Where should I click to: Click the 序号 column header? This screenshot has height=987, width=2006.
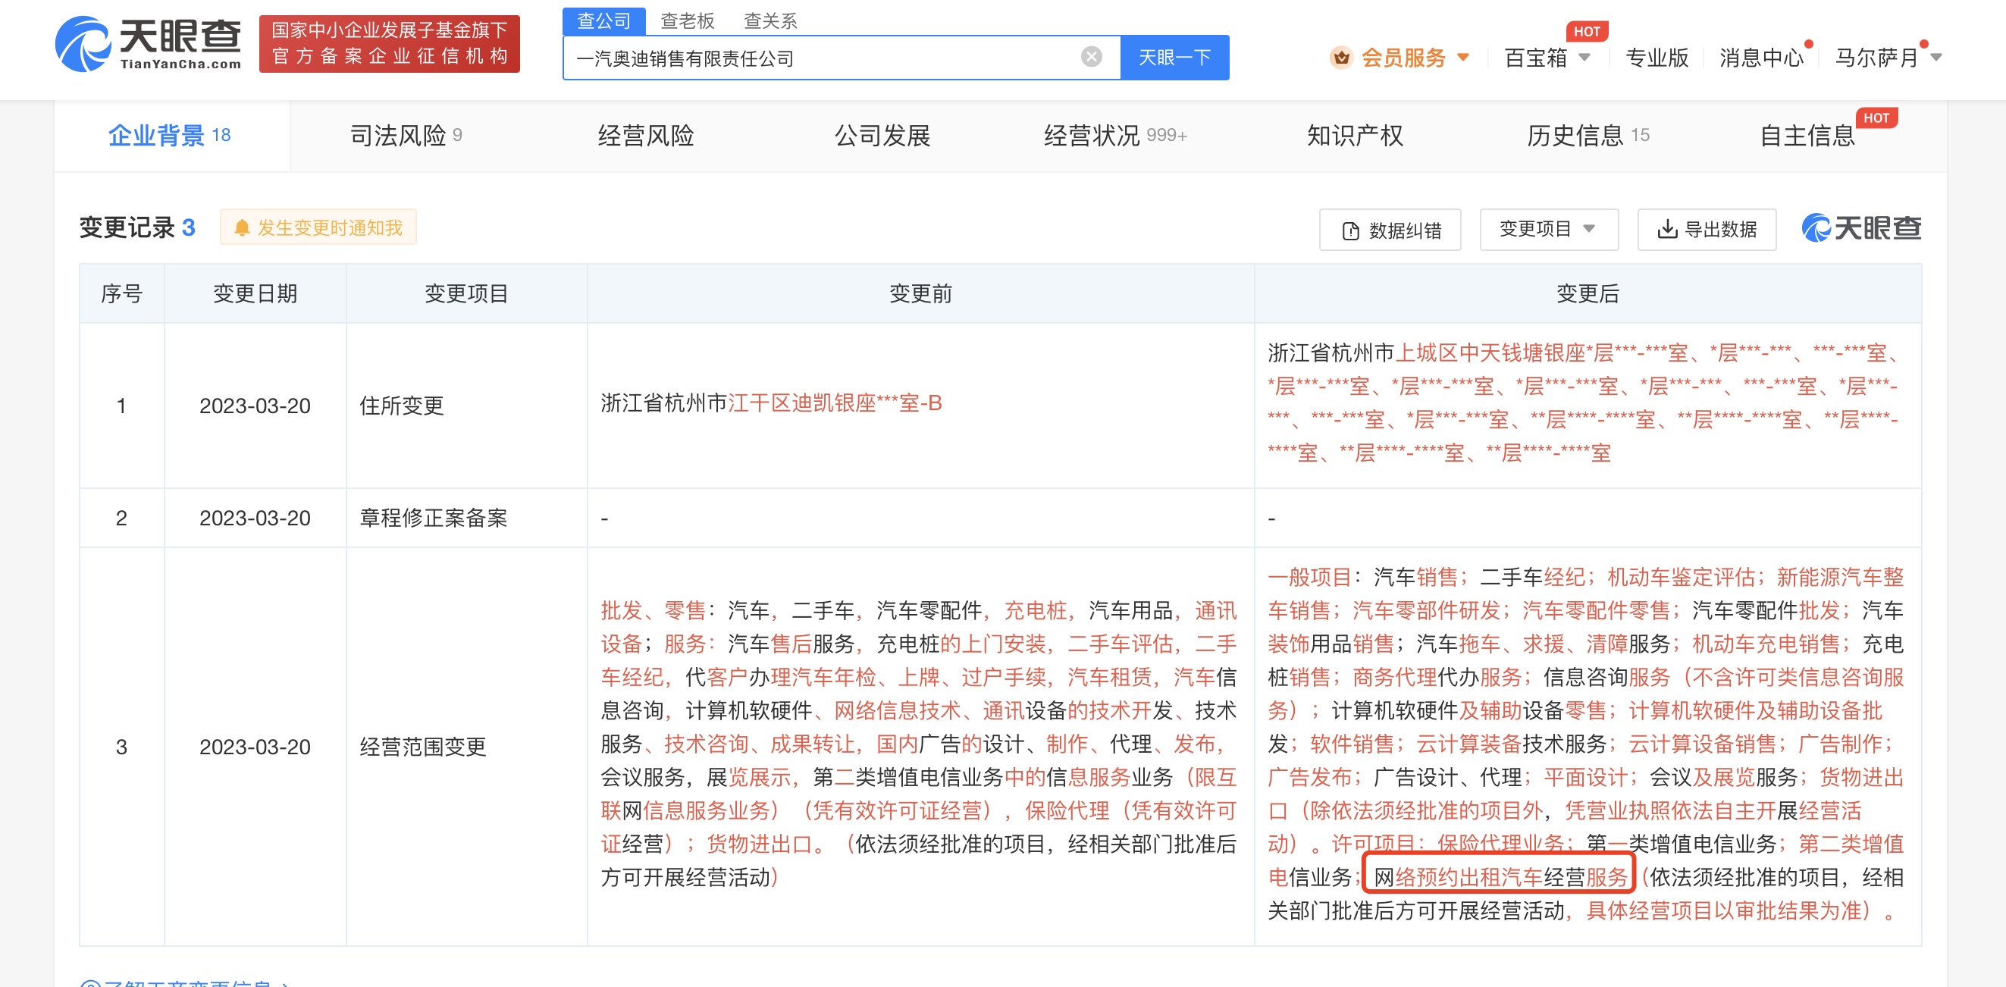(x=121, y=293)
